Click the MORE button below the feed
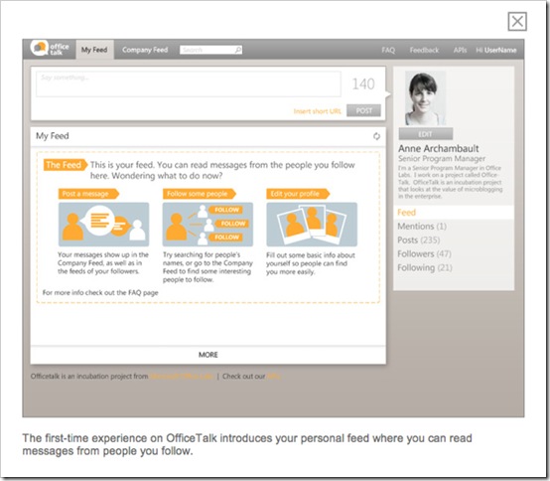Viewport: 550px width, 481px height. 208,355
